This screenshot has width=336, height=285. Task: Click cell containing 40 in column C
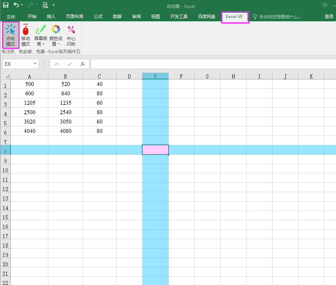(100, 84)
